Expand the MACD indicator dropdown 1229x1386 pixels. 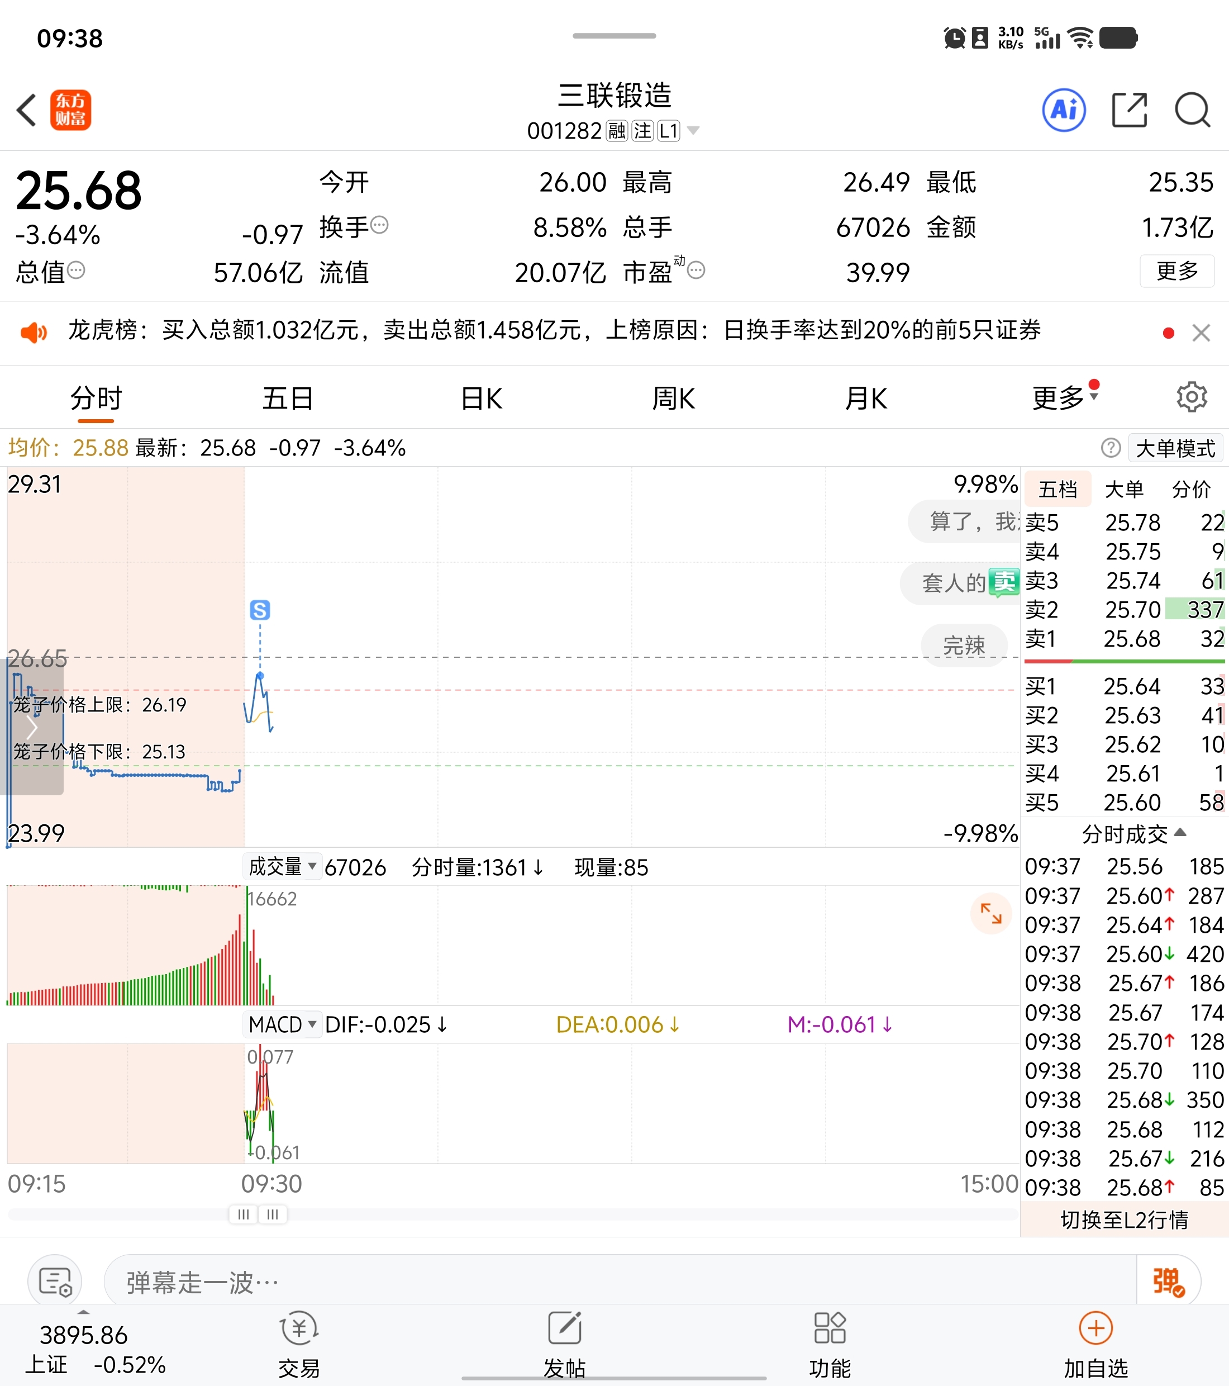[x=282, y=1024]
